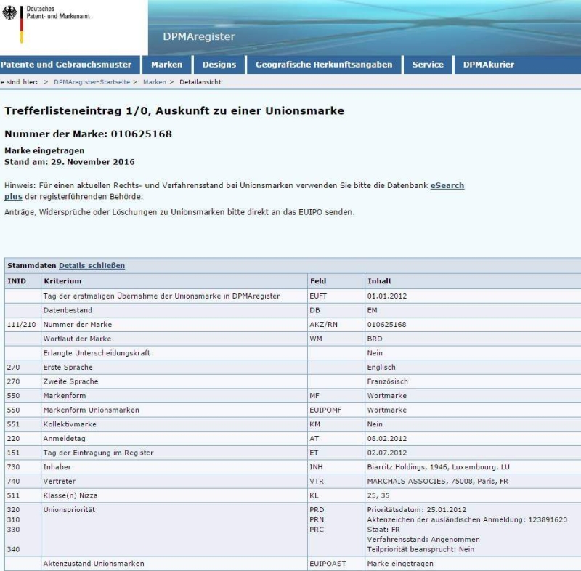This screenshot has width=581, height=571.
Task: Collapse Stammdaten via Details schließen
Action: point(92,266)
